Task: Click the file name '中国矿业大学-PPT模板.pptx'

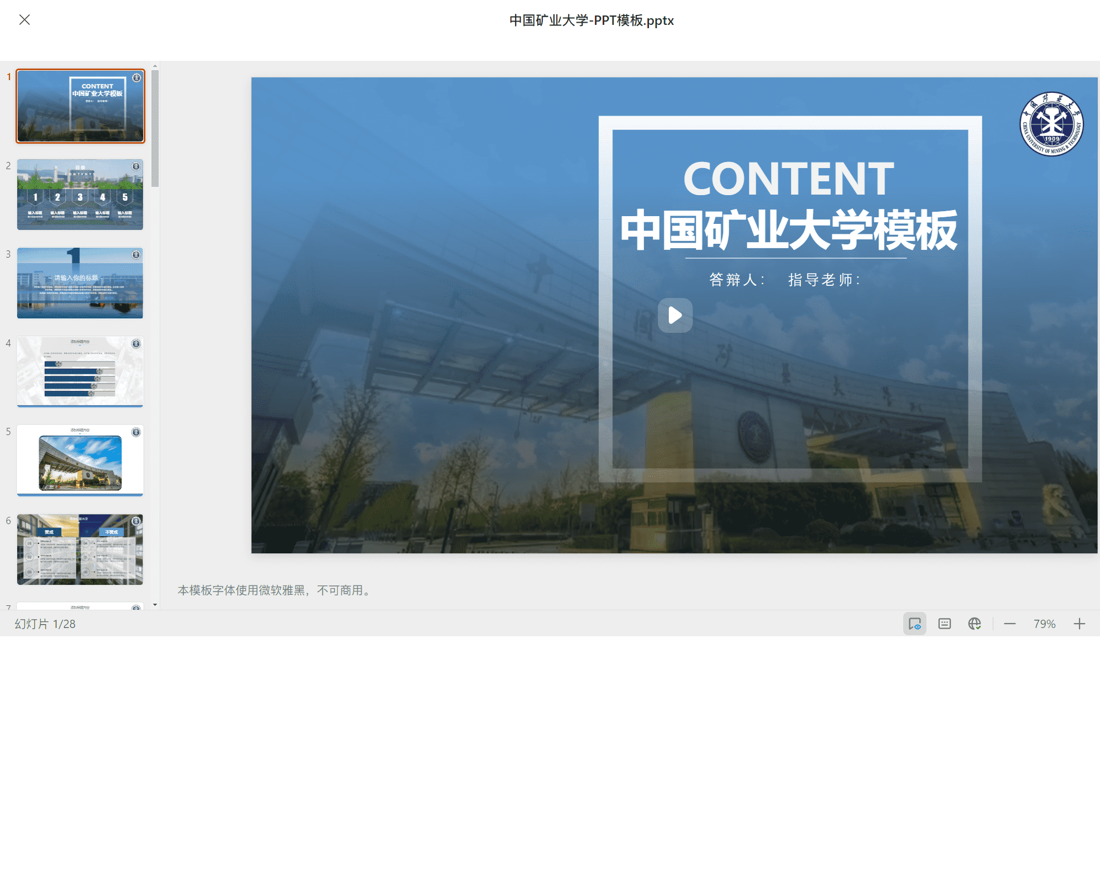Action: coord(591,20)
